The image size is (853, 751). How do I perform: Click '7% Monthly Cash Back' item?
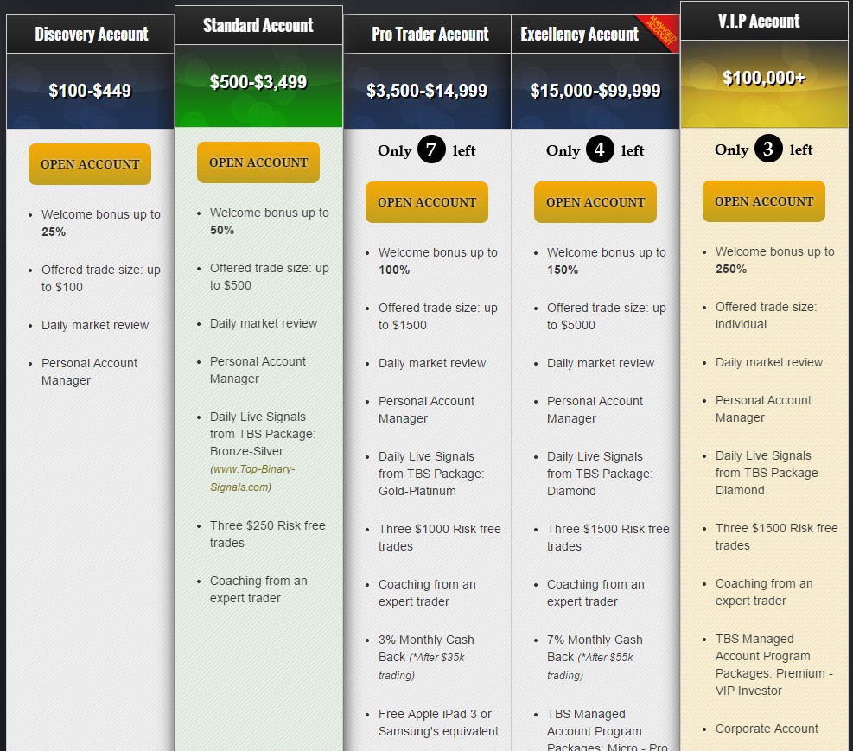click(x=595, y=657)
